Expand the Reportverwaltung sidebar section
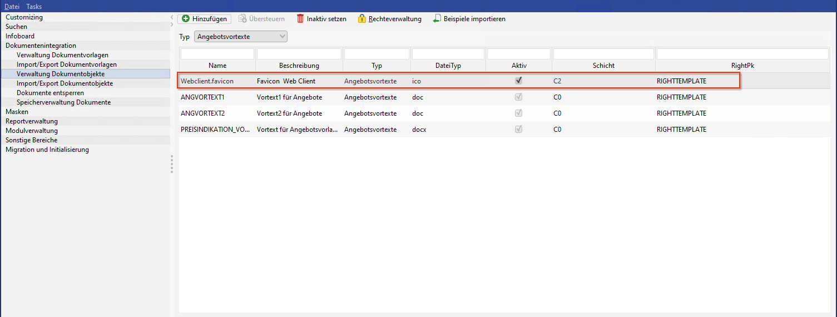 32,121
